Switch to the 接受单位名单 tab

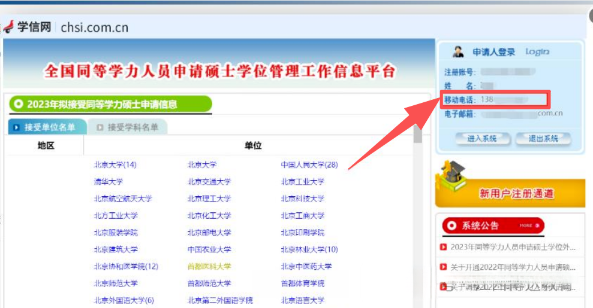tap(47, 127)
